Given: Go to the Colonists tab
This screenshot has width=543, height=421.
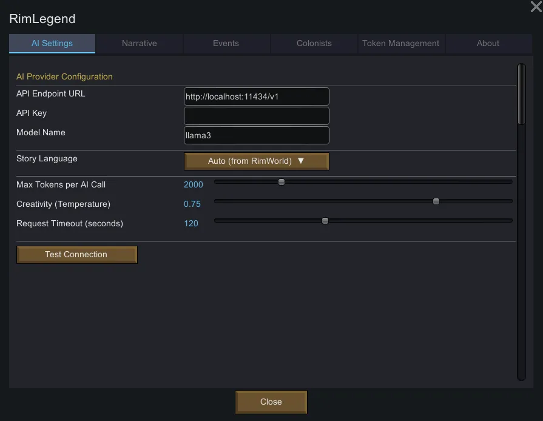Looking at the screenshot, I should pos(314,44).
